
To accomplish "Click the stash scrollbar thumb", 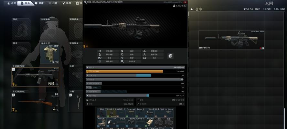I will point(284,118).
